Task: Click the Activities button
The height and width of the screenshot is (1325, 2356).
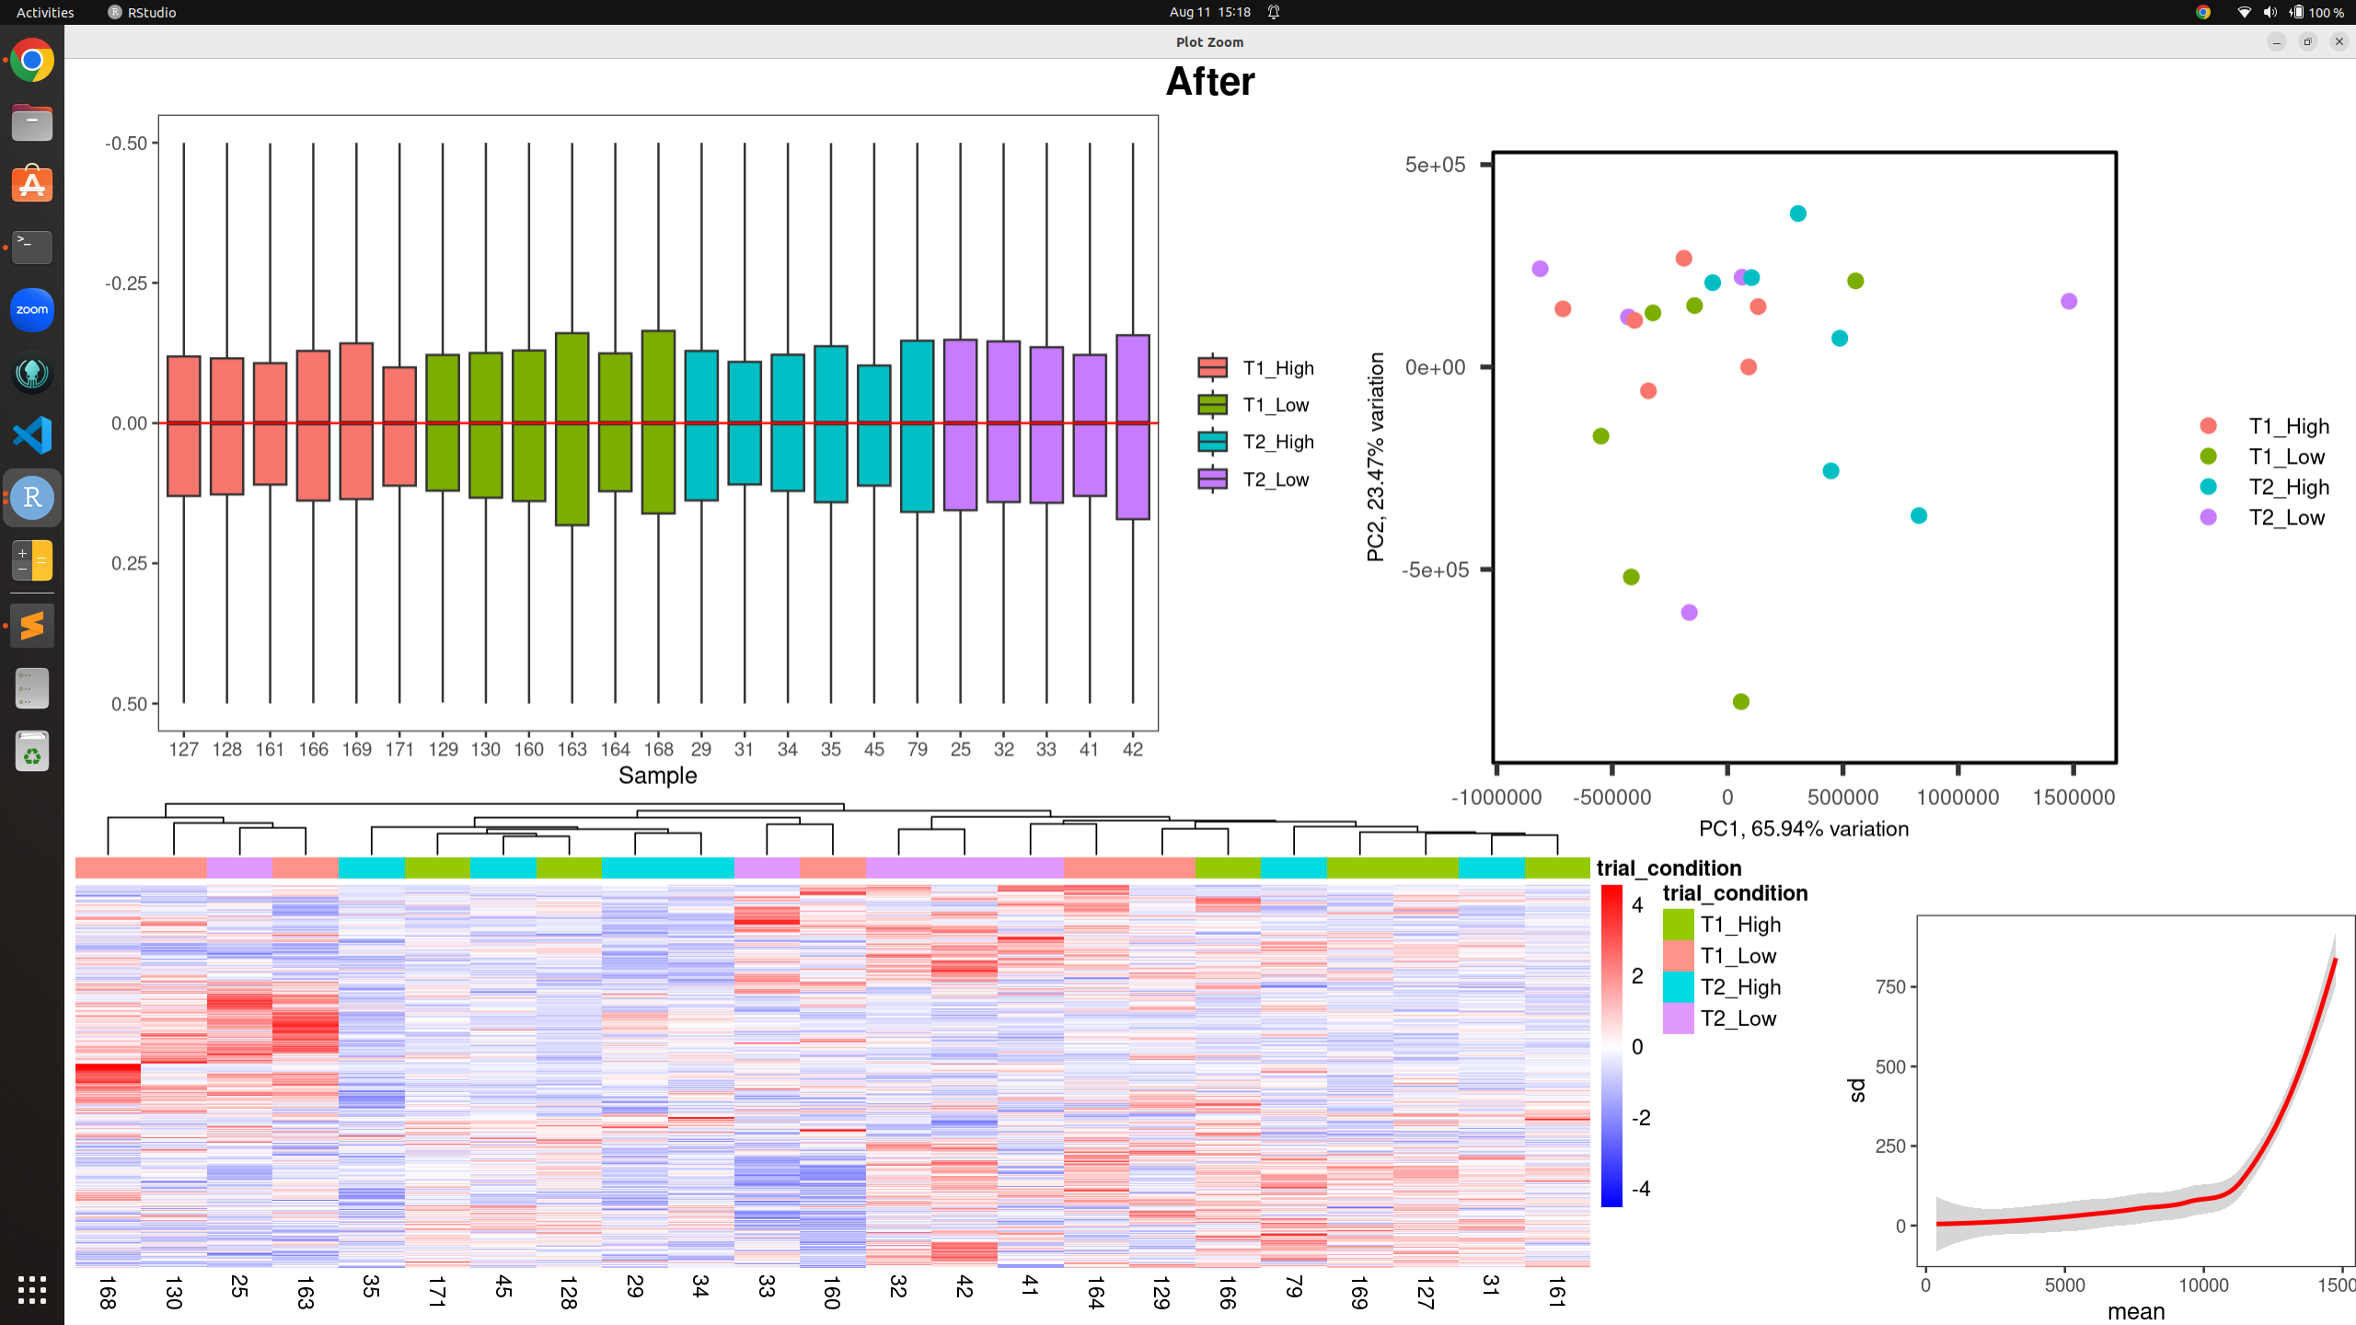Action: (45, 12)
